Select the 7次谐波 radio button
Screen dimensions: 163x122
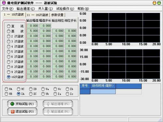pos(8,62)
